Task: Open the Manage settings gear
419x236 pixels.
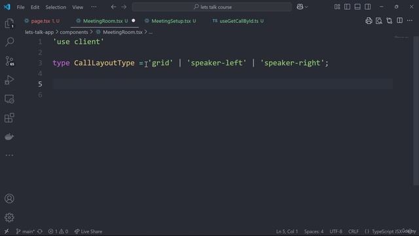Action: [9, 217]
